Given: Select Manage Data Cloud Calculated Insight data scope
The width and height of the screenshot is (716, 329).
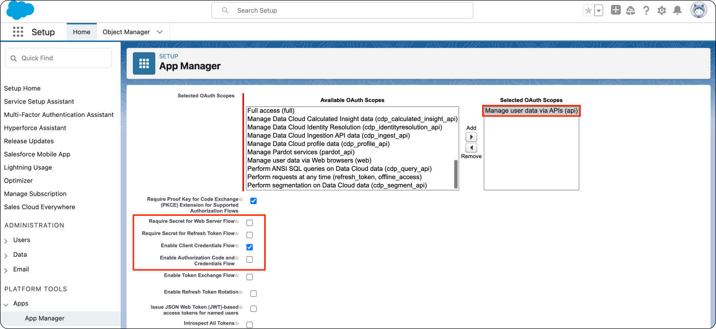Looking at the screenshot, I should (x=352, y=119).
